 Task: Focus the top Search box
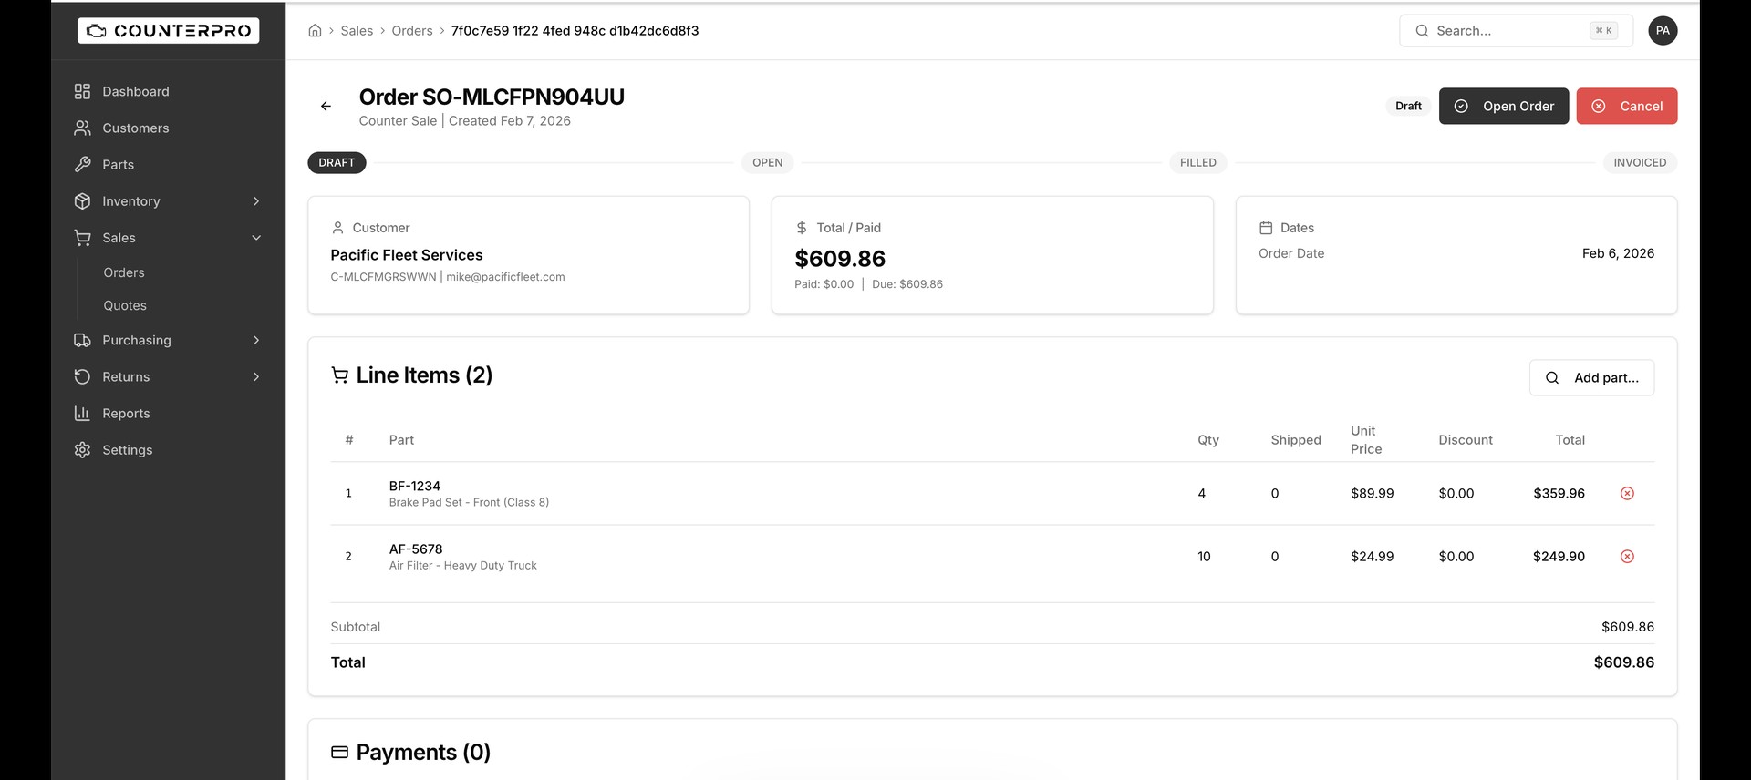click(x=1508, y=31)
